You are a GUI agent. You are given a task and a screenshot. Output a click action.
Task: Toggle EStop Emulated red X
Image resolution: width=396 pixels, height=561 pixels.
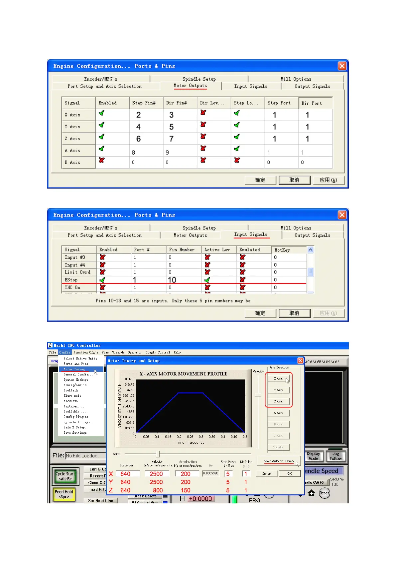click(x=242, y=280)
